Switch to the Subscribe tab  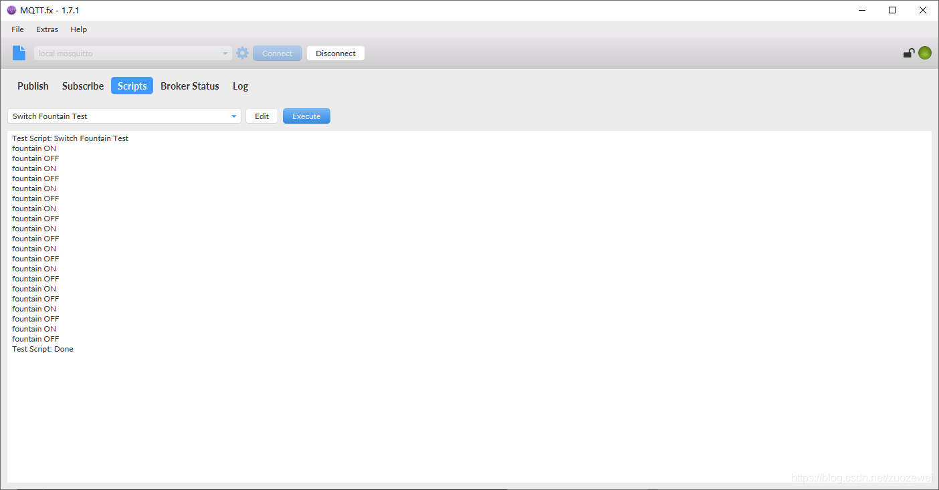click(83, 86)
